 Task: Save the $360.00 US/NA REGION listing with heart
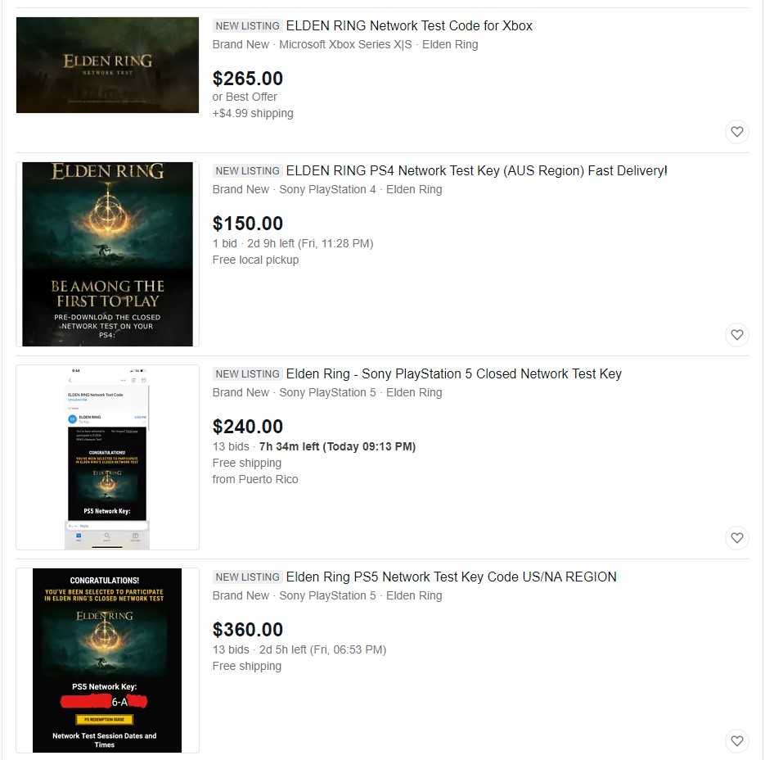click(x=736, y=741)
